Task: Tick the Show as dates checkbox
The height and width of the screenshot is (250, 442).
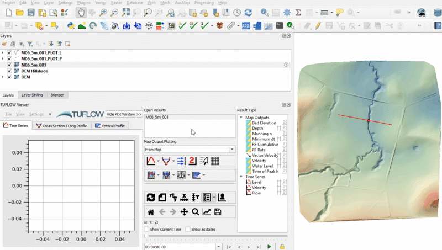Action: pyautogui.click(x=188, y=229)
